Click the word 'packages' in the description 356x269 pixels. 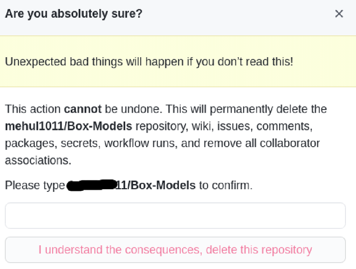tap(26, 144)
